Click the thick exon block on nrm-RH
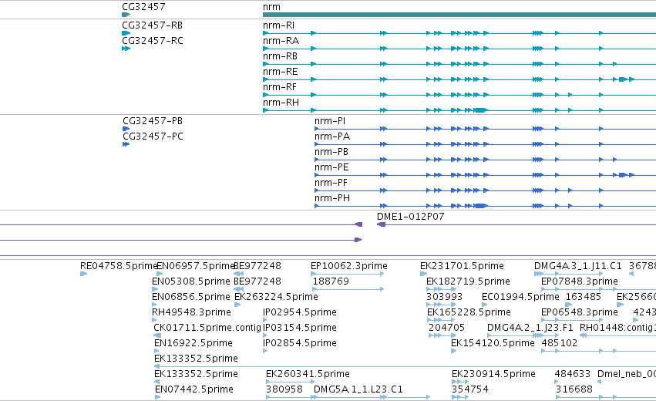656x401 pixels. pyautogui.click(x=480, y=110)
